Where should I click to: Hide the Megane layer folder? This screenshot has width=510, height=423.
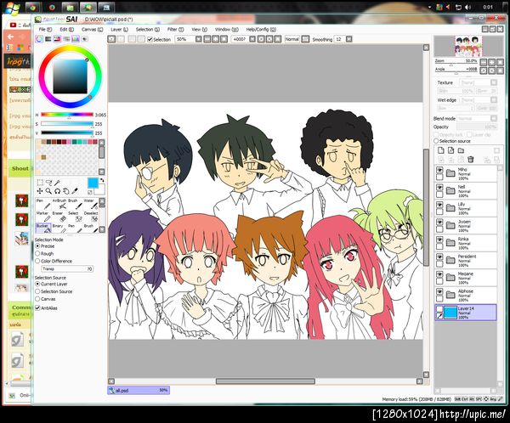point(439,274)
